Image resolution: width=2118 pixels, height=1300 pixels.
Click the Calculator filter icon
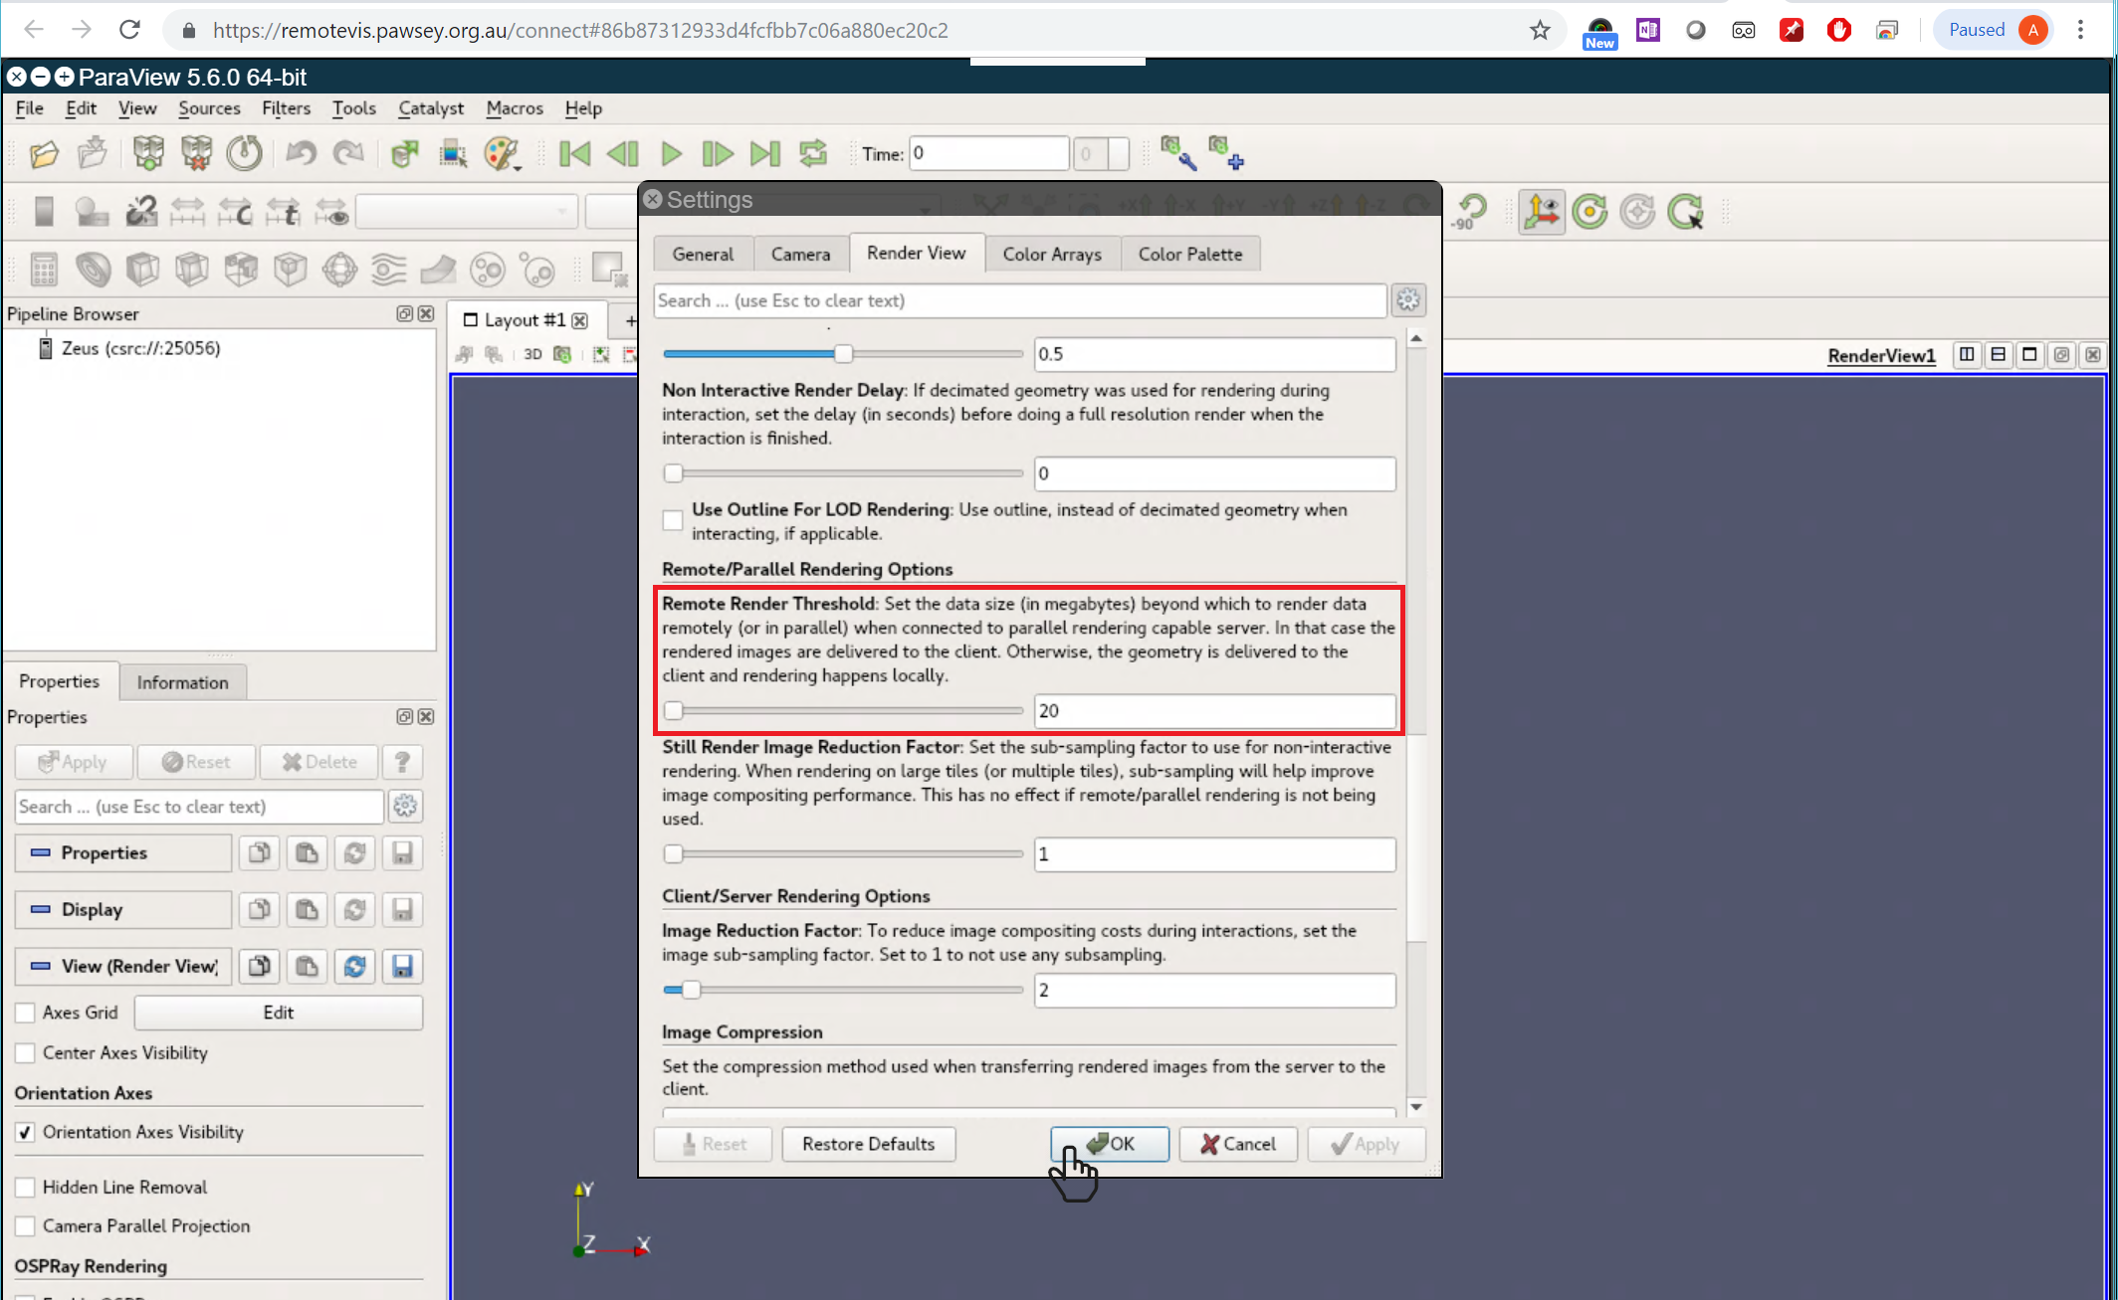click(x=44, y=269)
